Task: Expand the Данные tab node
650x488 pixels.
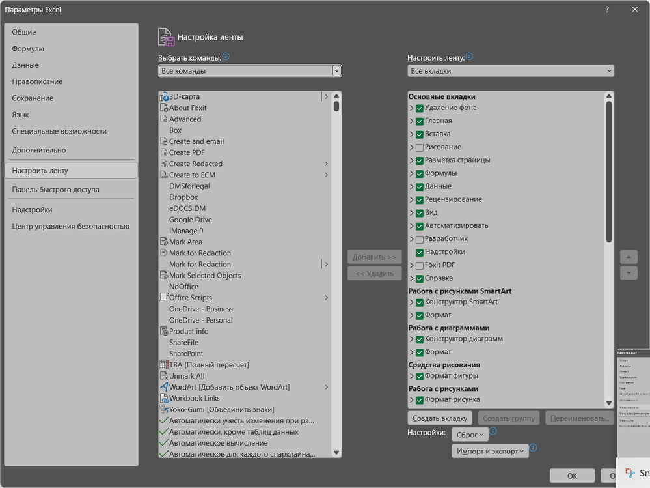Action: (412, 187)
